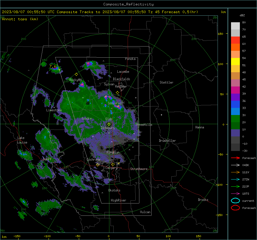Select the yellow 54 dBZ swatch
The width and height of the screenshot is (257, 240).
tap(235, 61)
